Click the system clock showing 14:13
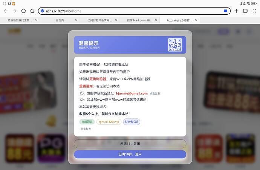The height and width of the screenshot is (170, 260). point(7,3)
